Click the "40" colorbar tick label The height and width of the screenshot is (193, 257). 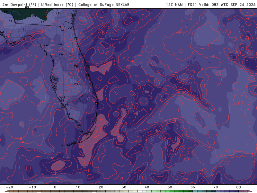click(147, 187)
